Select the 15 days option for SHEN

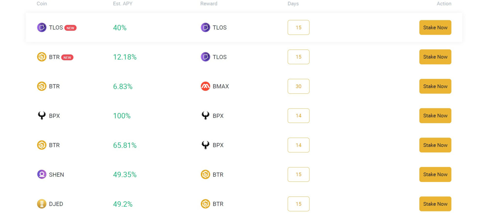(x=298, y=174)
